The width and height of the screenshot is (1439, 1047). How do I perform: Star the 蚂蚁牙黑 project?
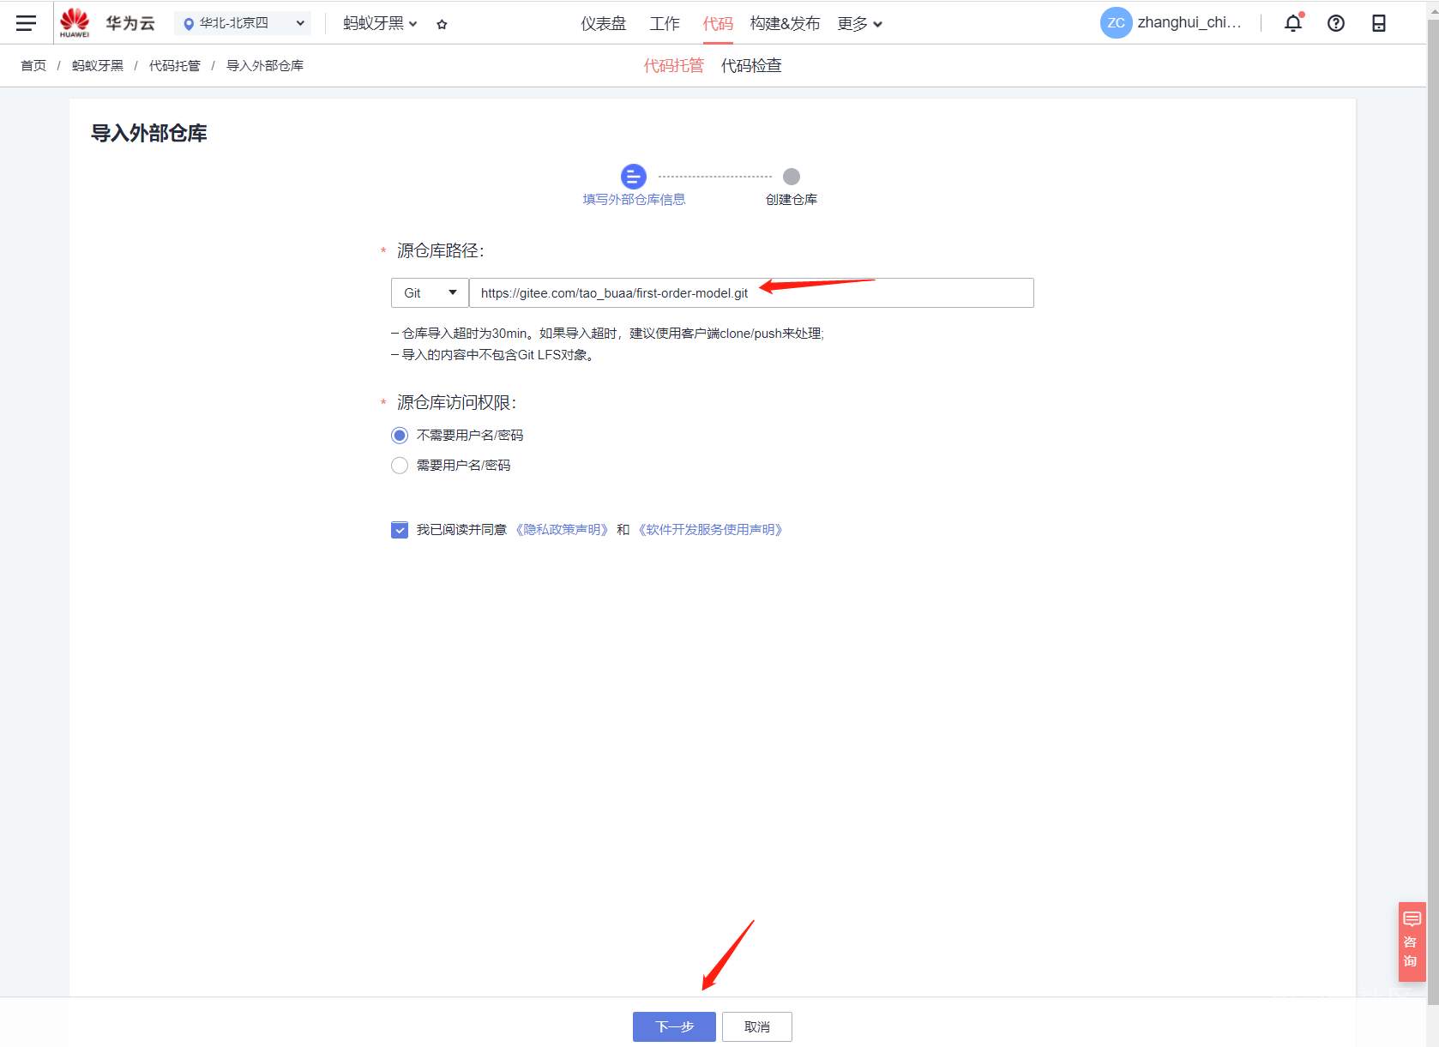[442, 24]
